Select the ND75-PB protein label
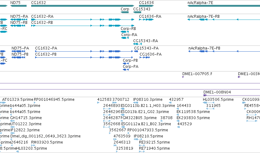This screenshot has width=260, height=153. point(20,54)
